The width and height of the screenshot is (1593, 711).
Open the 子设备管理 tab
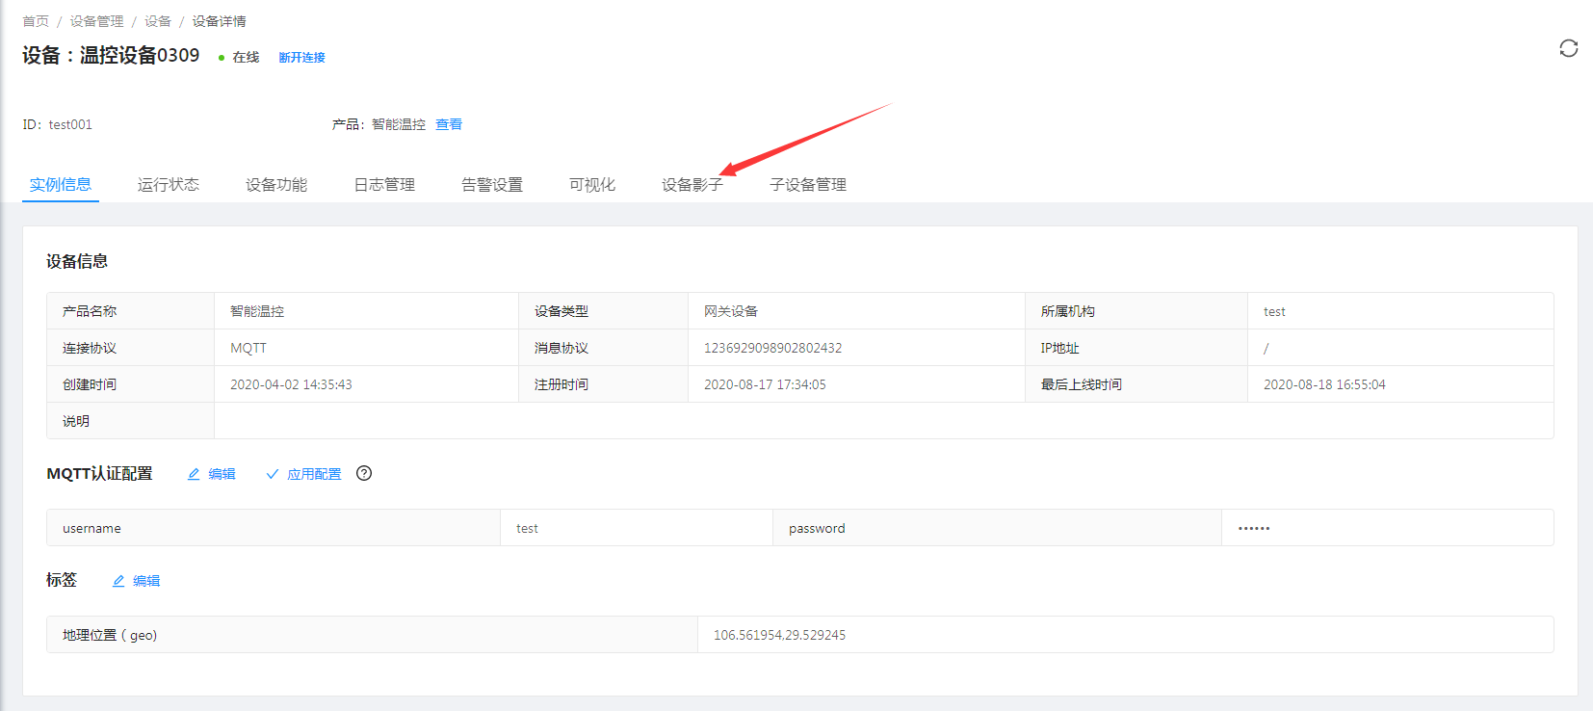point(808,184)
